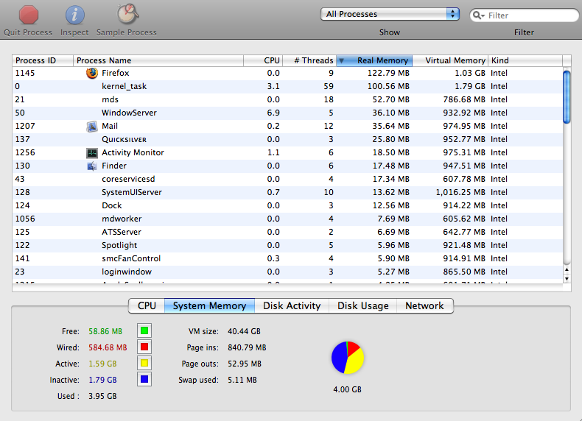
Task: Select the loginwindow process row
Action: coord(287,272)
